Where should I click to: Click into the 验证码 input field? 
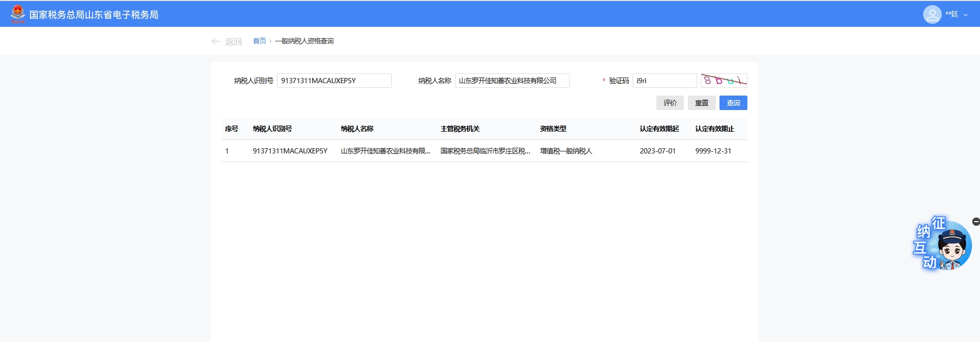(x=664, y=81)
